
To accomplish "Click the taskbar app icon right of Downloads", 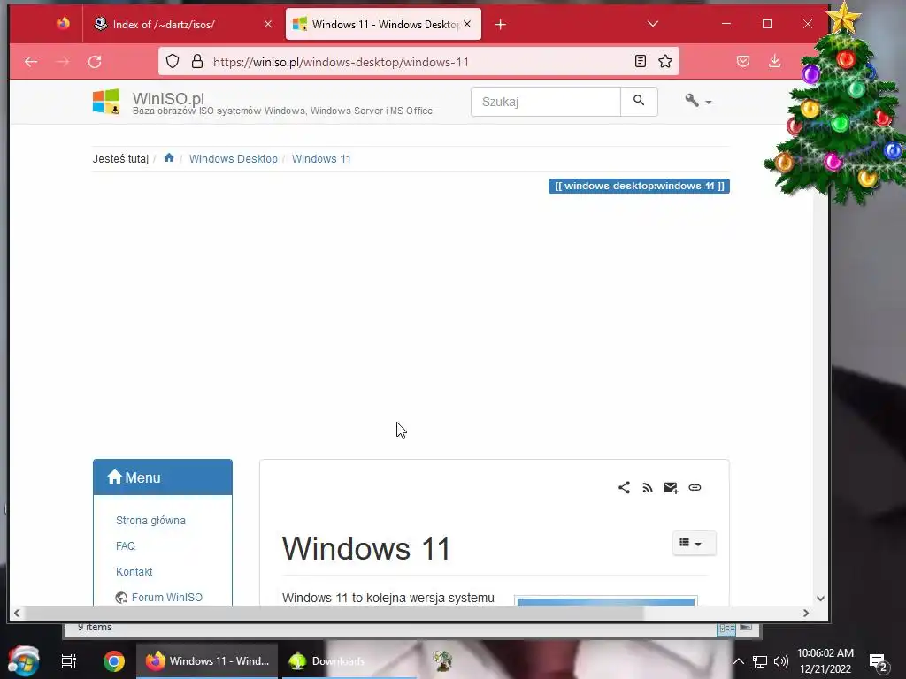I will (442, 660).
